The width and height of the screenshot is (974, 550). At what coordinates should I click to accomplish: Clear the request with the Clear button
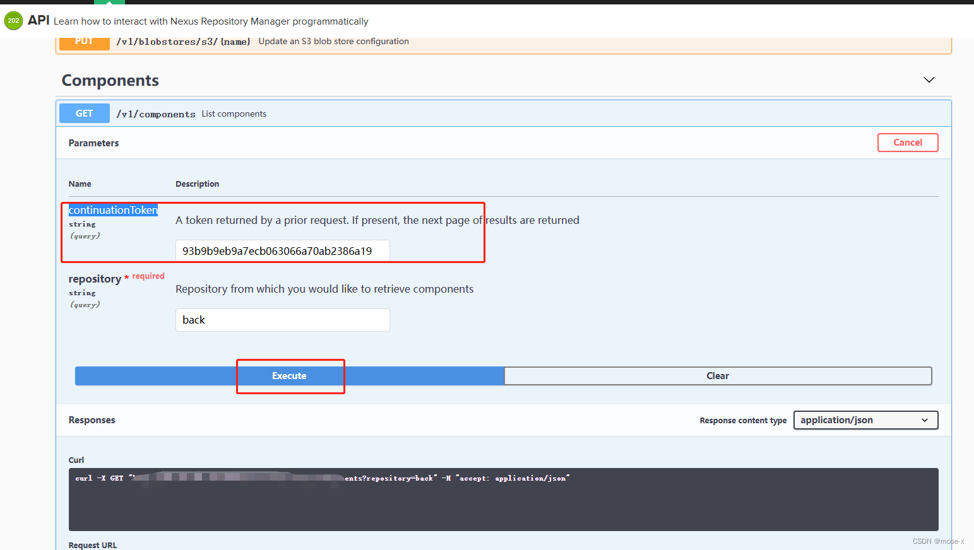point(718,376)
